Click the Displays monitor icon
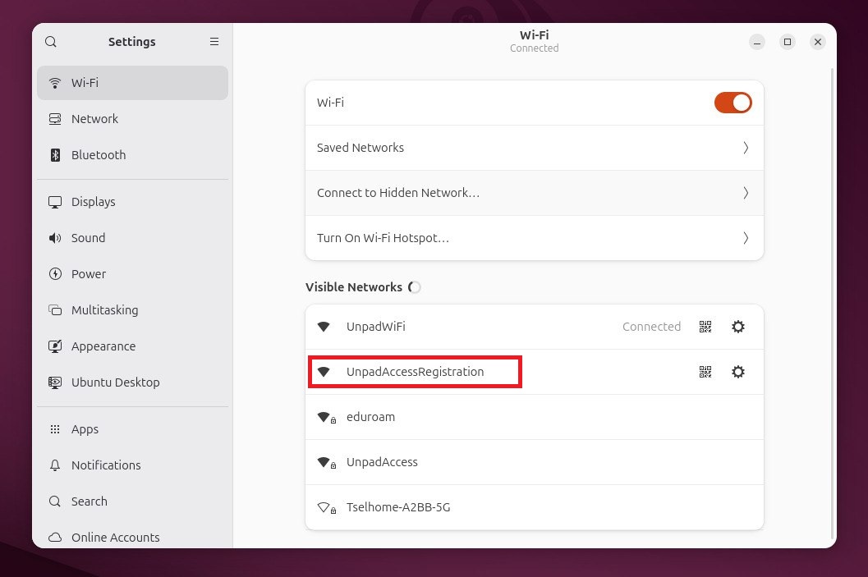The width and height of the screenshot is (868, 577). (55, 202)
